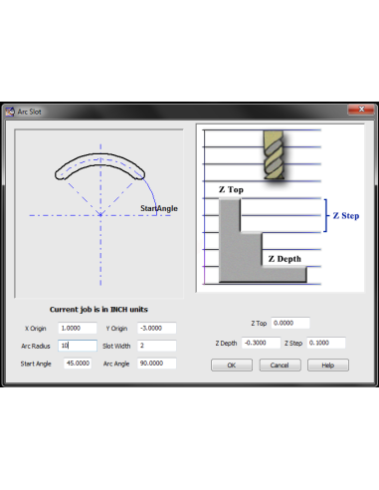Screen dimensions: 379x490
Task: Click the Z Step bracket label
Action: click(346, 216)
